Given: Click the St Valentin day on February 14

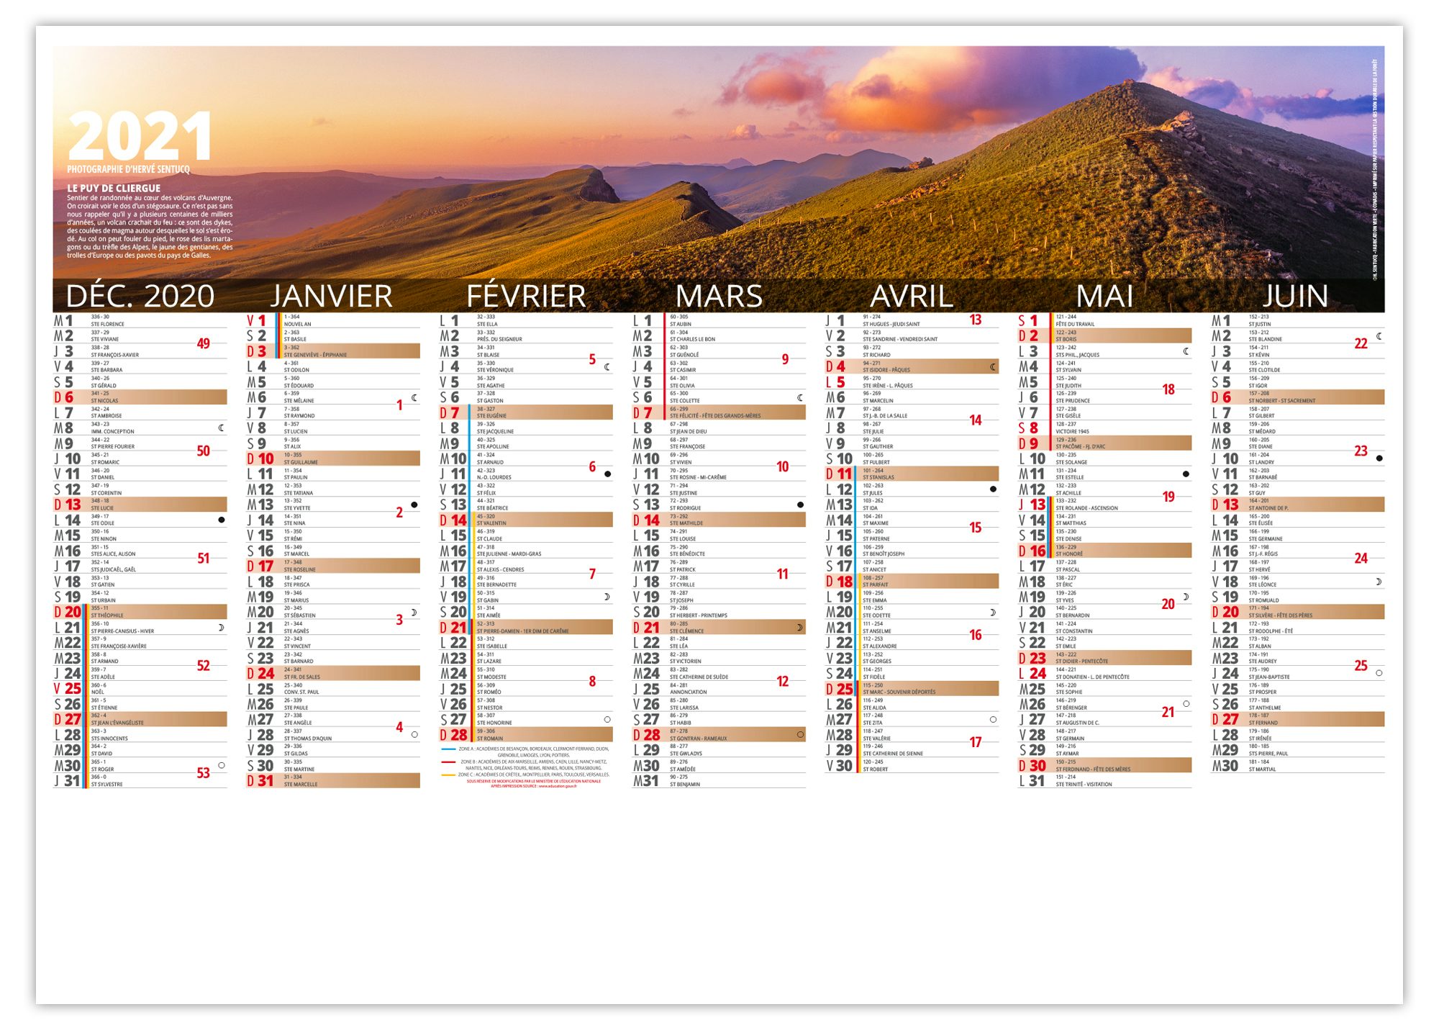Looking at the screenshot, I should (x=491, y=523).
